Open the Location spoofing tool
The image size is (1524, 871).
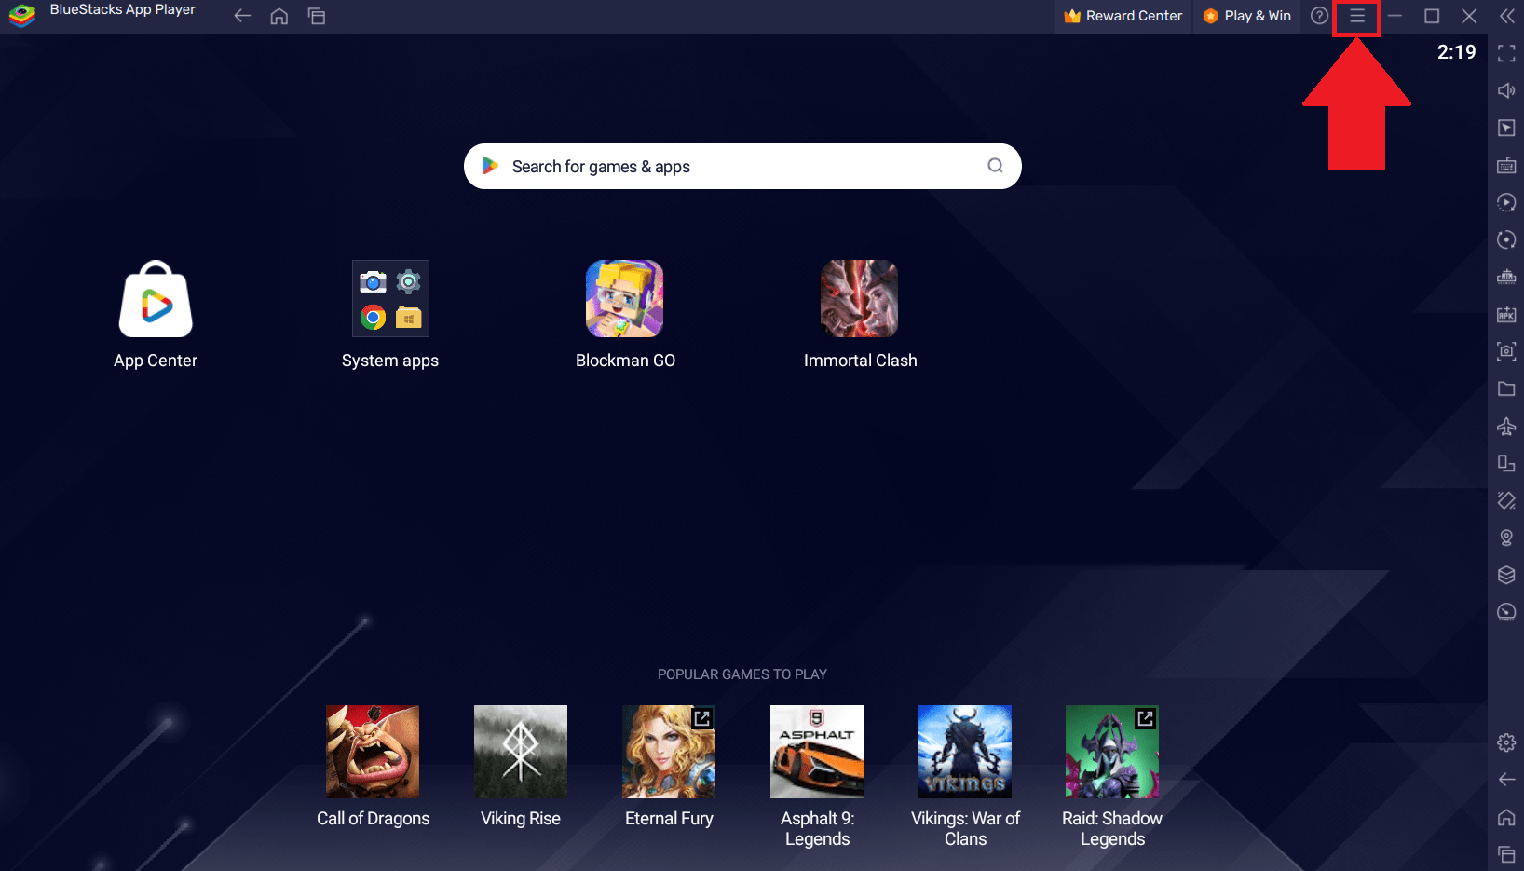point(1506,538)
